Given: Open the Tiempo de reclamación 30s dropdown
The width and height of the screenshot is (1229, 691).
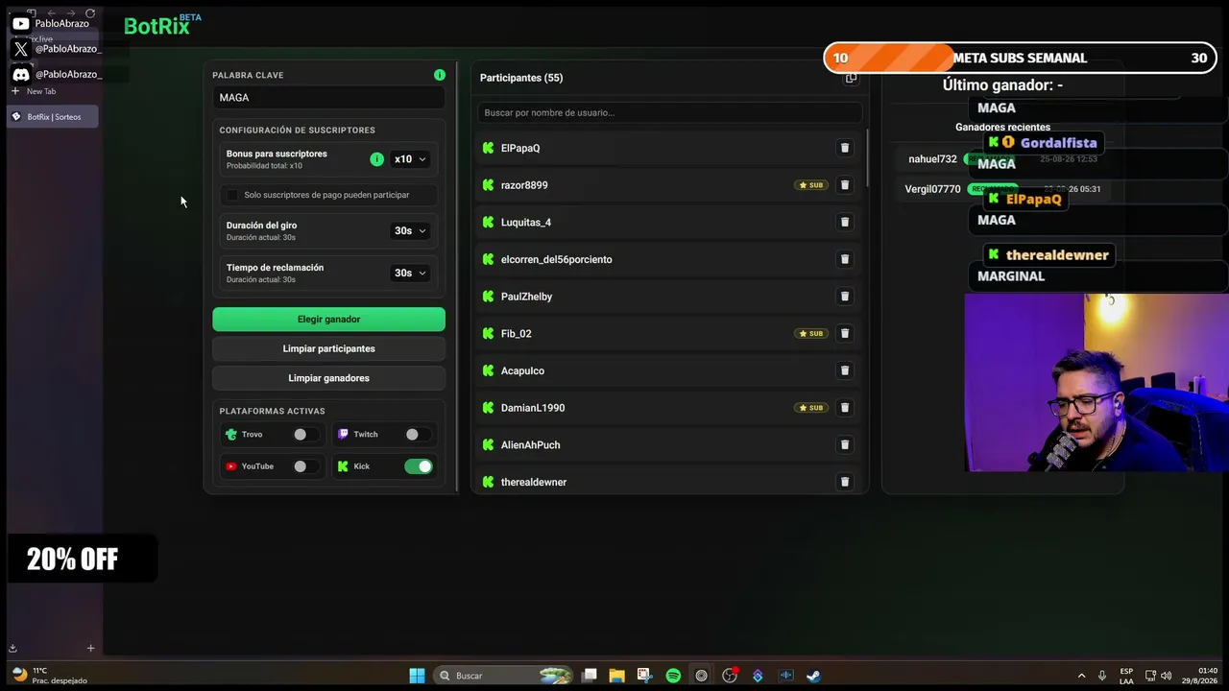Looking at the screenshot, I should 410,273.
